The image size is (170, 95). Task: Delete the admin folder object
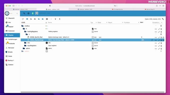161,49
